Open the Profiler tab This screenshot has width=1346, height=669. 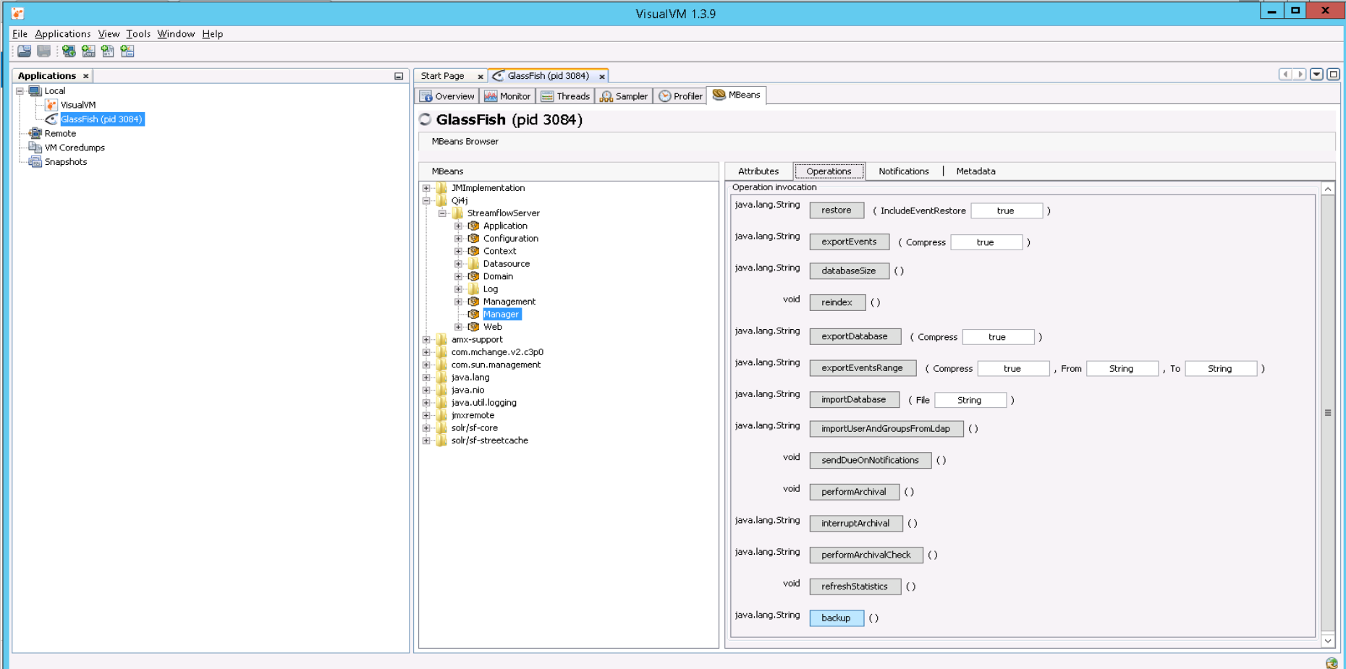(680, 96)
